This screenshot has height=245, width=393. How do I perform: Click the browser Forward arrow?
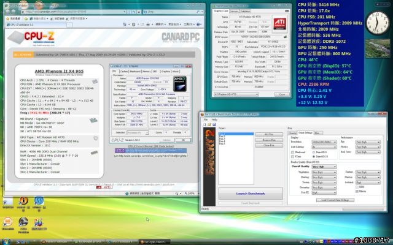[x=14, y=12]
